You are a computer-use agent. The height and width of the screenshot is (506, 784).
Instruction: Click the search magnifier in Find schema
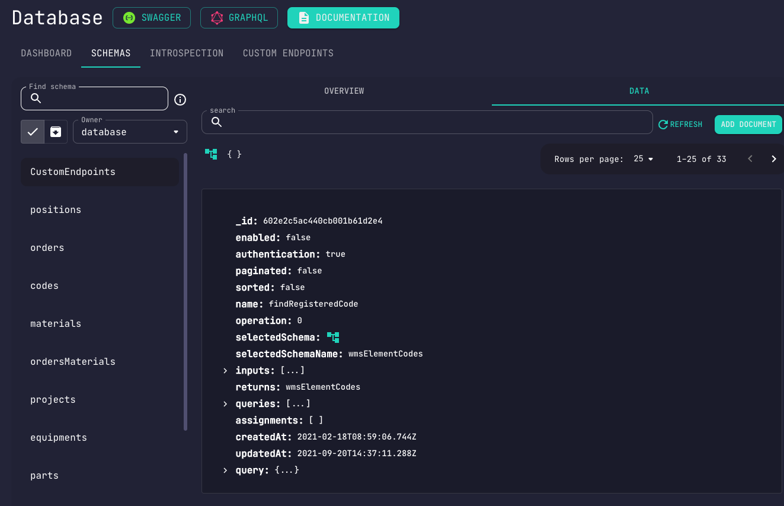36,98
